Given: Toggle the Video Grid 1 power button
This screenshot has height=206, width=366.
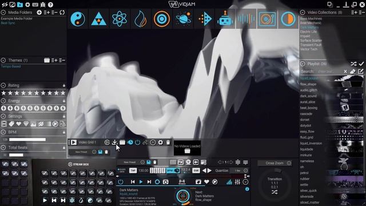Looking at the screenshot, I should click(x=137, y=142).
